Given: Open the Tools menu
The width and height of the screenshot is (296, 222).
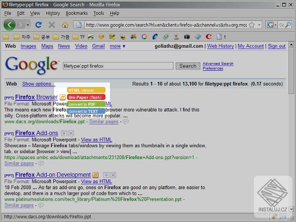Looking at the screenshot, I should [x=99, y=13].
